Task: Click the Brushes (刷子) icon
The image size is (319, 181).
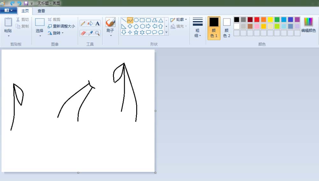Action: (110, 22)
